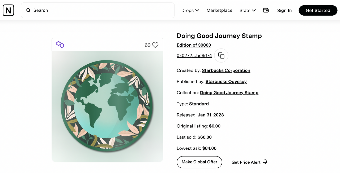Click the price alert bell icon
The image size is (340, 173).
[265, 162]
